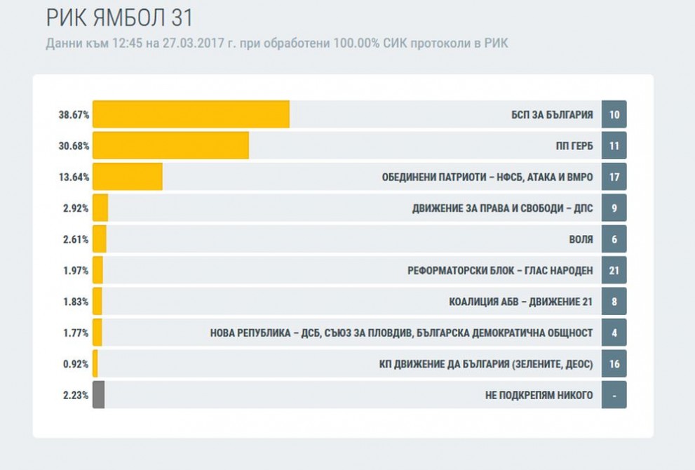Click the ballot number 10 badge
The image size is (695, 470).
tap(614, 114)
